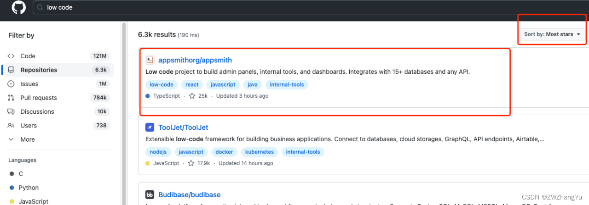Click the 6.3k results count text
The height and width of the screenshot is (205, 589).
[x=157, y=34]
